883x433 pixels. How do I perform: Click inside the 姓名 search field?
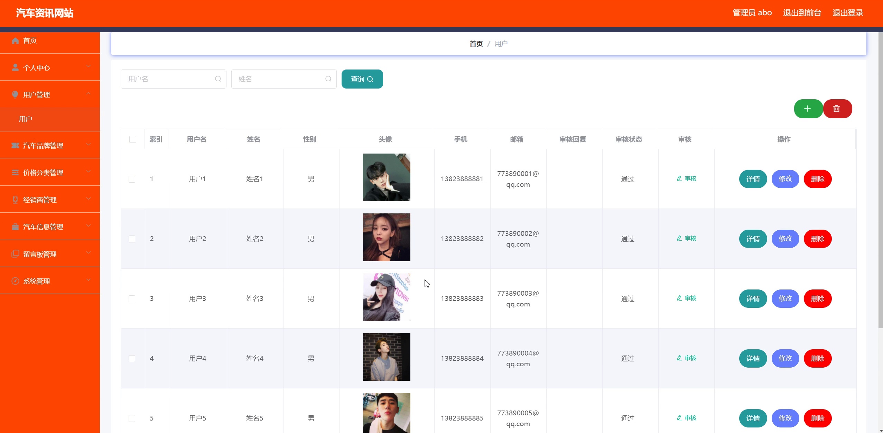click(284, 79)
